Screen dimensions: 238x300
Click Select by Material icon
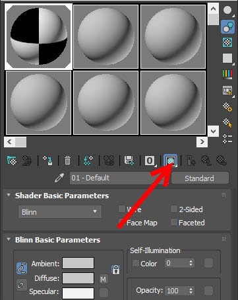(227, 122)
